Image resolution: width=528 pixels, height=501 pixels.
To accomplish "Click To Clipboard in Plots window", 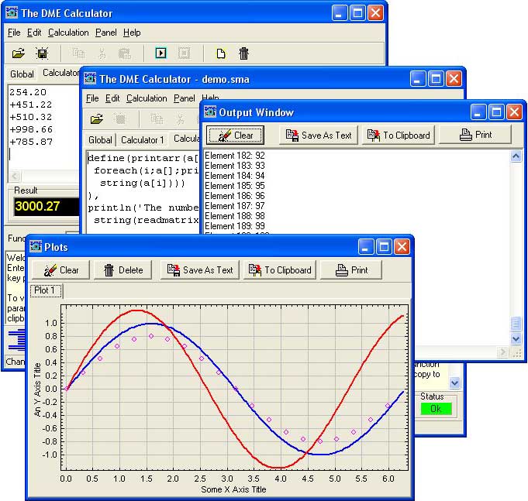I will (x=280, y=270).
